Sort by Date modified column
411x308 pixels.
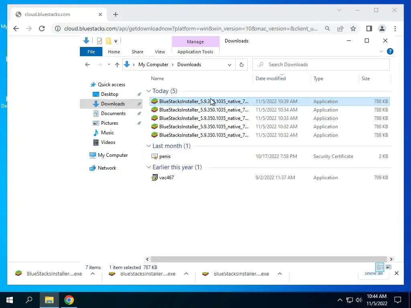271,79
